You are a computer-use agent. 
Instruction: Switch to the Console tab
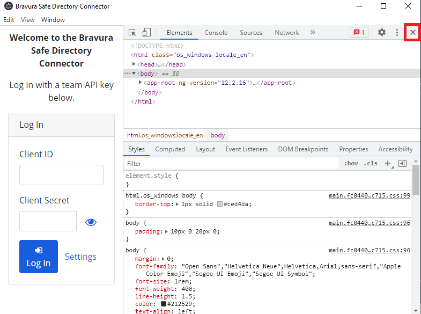coord(216,33)
